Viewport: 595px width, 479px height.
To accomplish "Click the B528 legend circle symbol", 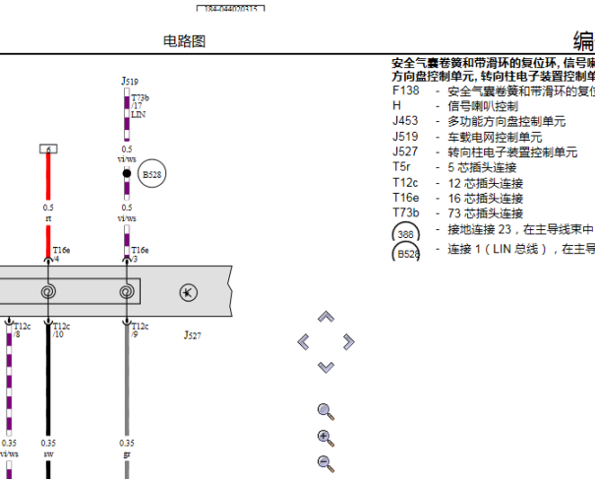I will (x=405, y=252).
